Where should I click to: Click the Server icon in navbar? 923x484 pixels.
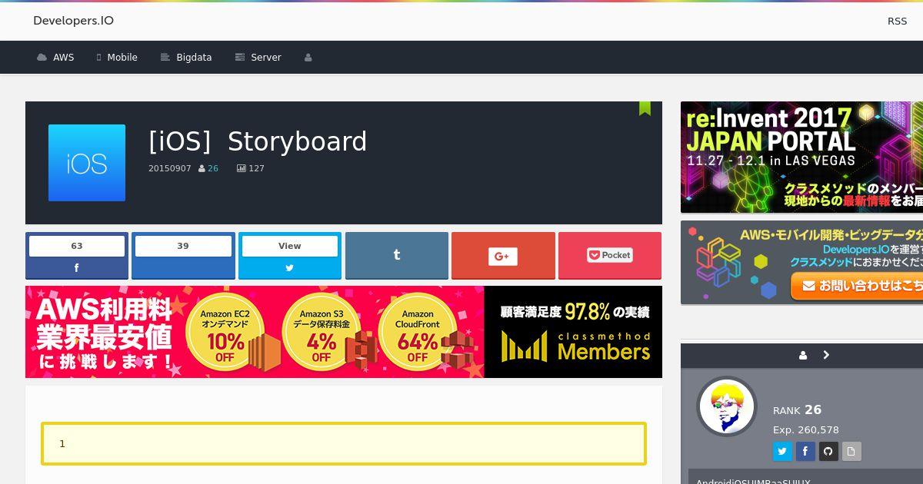point(240,58)
